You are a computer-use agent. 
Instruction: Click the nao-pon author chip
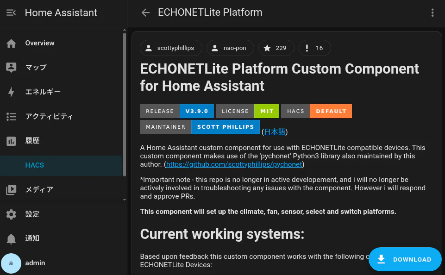coord(230,48)
